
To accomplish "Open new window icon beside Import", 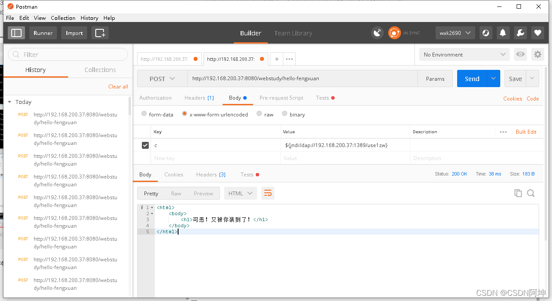I will 100,33.
